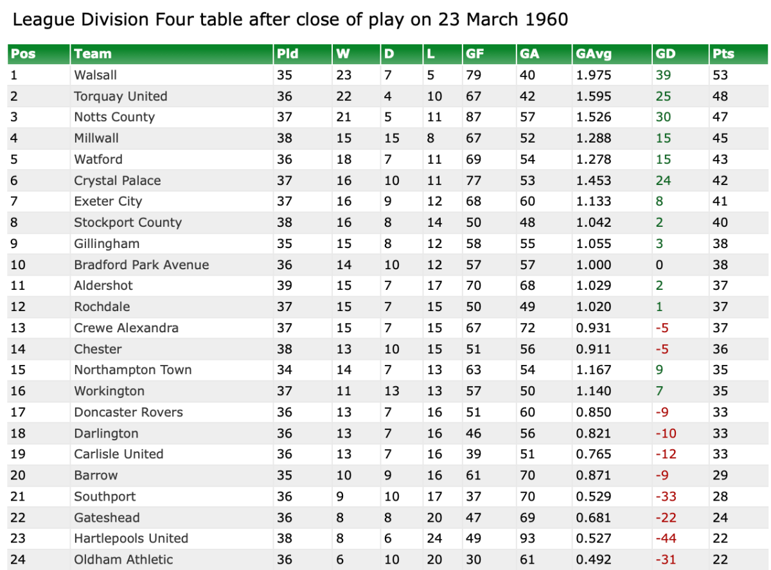Viewport: 771px width, 570px height.
Task: Open the Crewe Alexandra row entry
Action: click(126, 328)
